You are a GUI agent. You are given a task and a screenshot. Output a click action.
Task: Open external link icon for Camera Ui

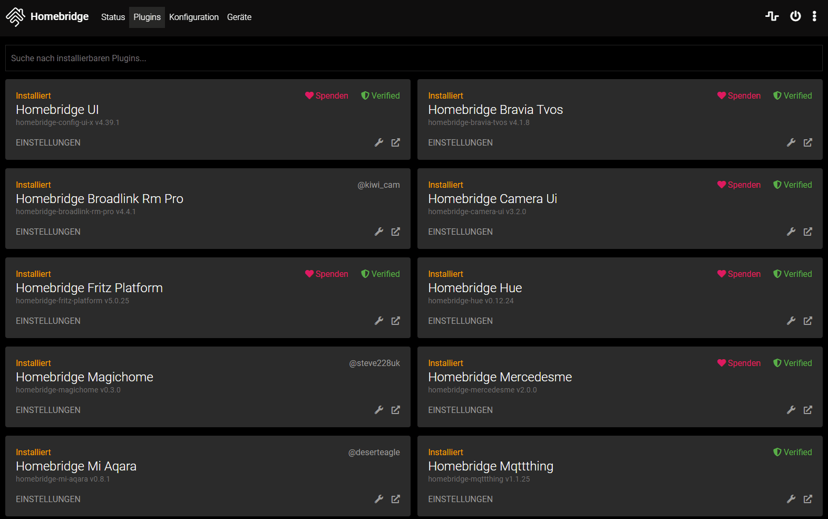[808, 232]
